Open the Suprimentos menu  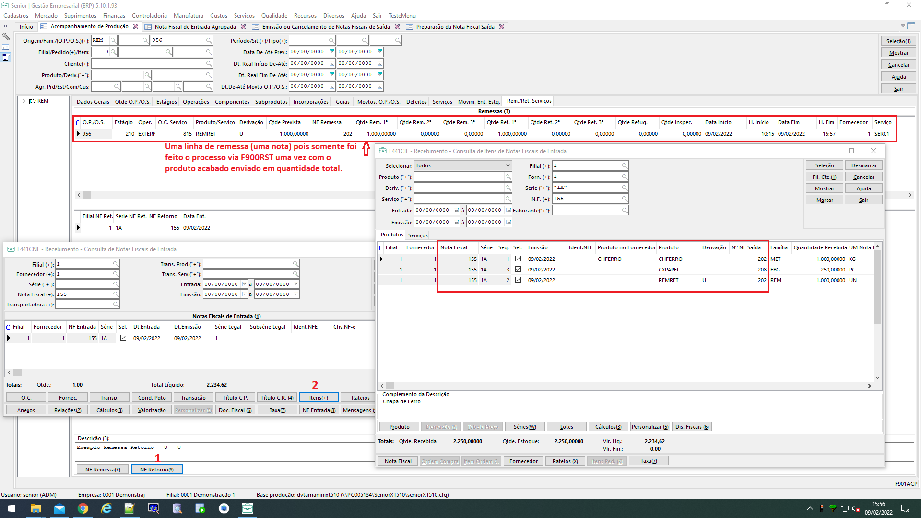pos(80,16)
